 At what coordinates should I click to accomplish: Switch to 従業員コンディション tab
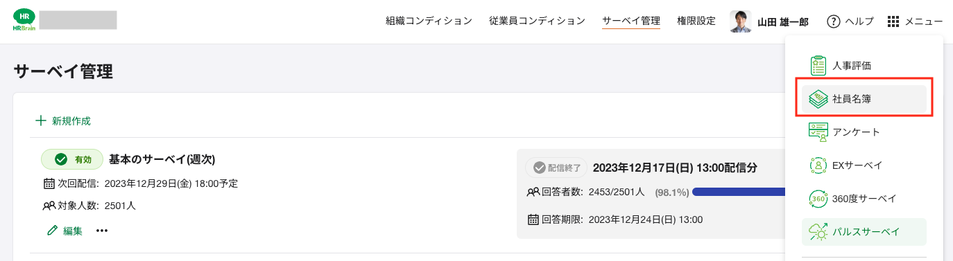(537, 21)
